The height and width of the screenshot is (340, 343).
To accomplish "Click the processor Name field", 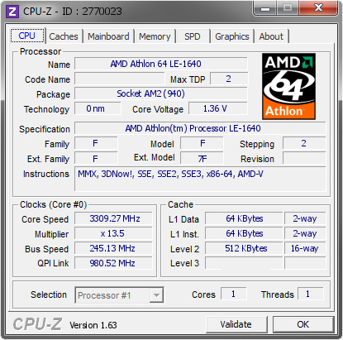I will coord(161,64).
